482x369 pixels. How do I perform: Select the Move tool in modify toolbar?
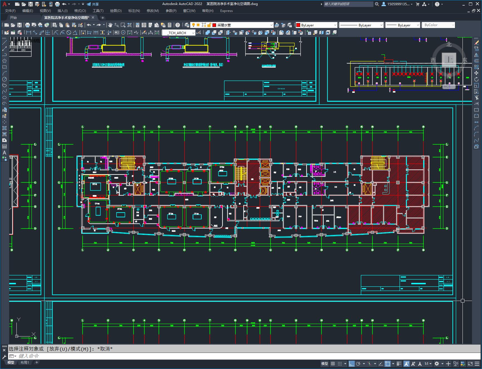476,73
